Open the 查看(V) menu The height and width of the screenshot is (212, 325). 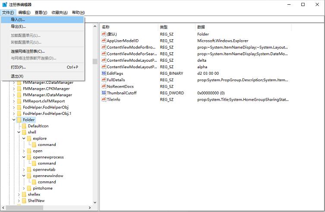41,13
